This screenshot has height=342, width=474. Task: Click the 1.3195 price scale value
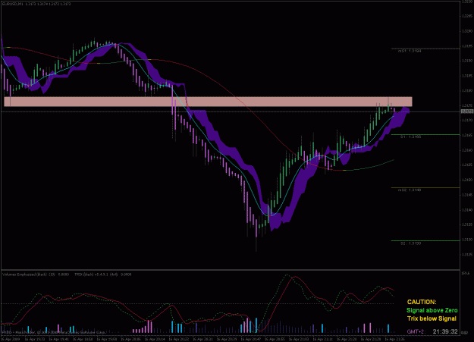(467, 46)
